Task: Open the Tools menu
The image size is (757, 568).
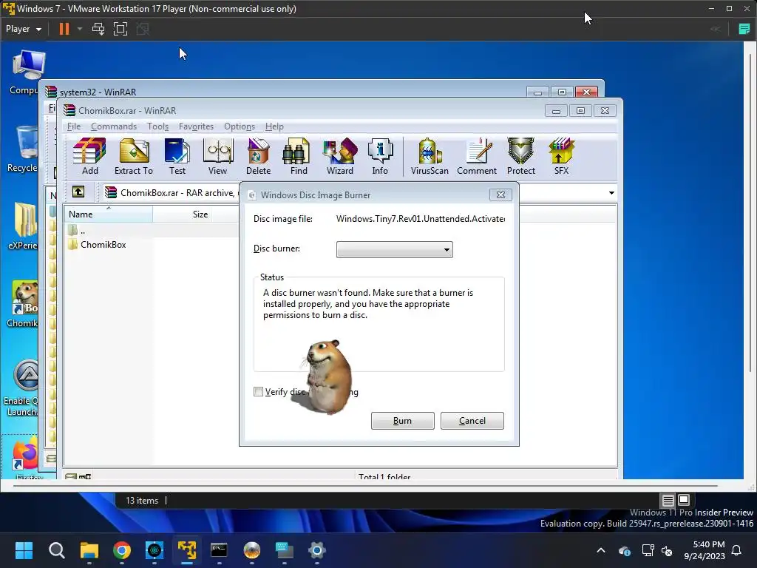Action: [158, 126]
